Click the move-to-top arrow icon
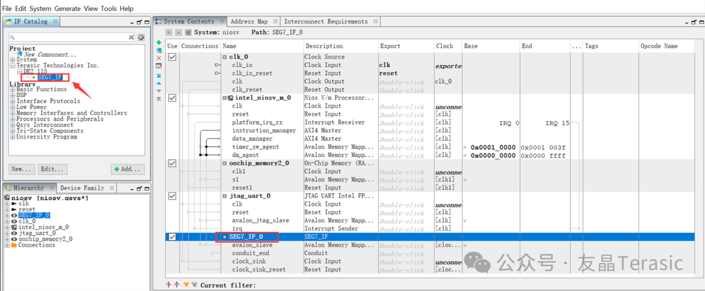Screen dimensions: 705x291 coord(159,76)
